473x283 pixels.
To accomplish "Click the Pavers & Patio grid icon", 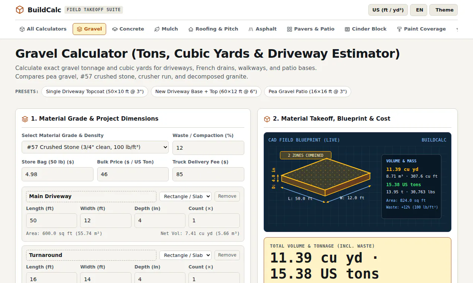I will 289,29.
